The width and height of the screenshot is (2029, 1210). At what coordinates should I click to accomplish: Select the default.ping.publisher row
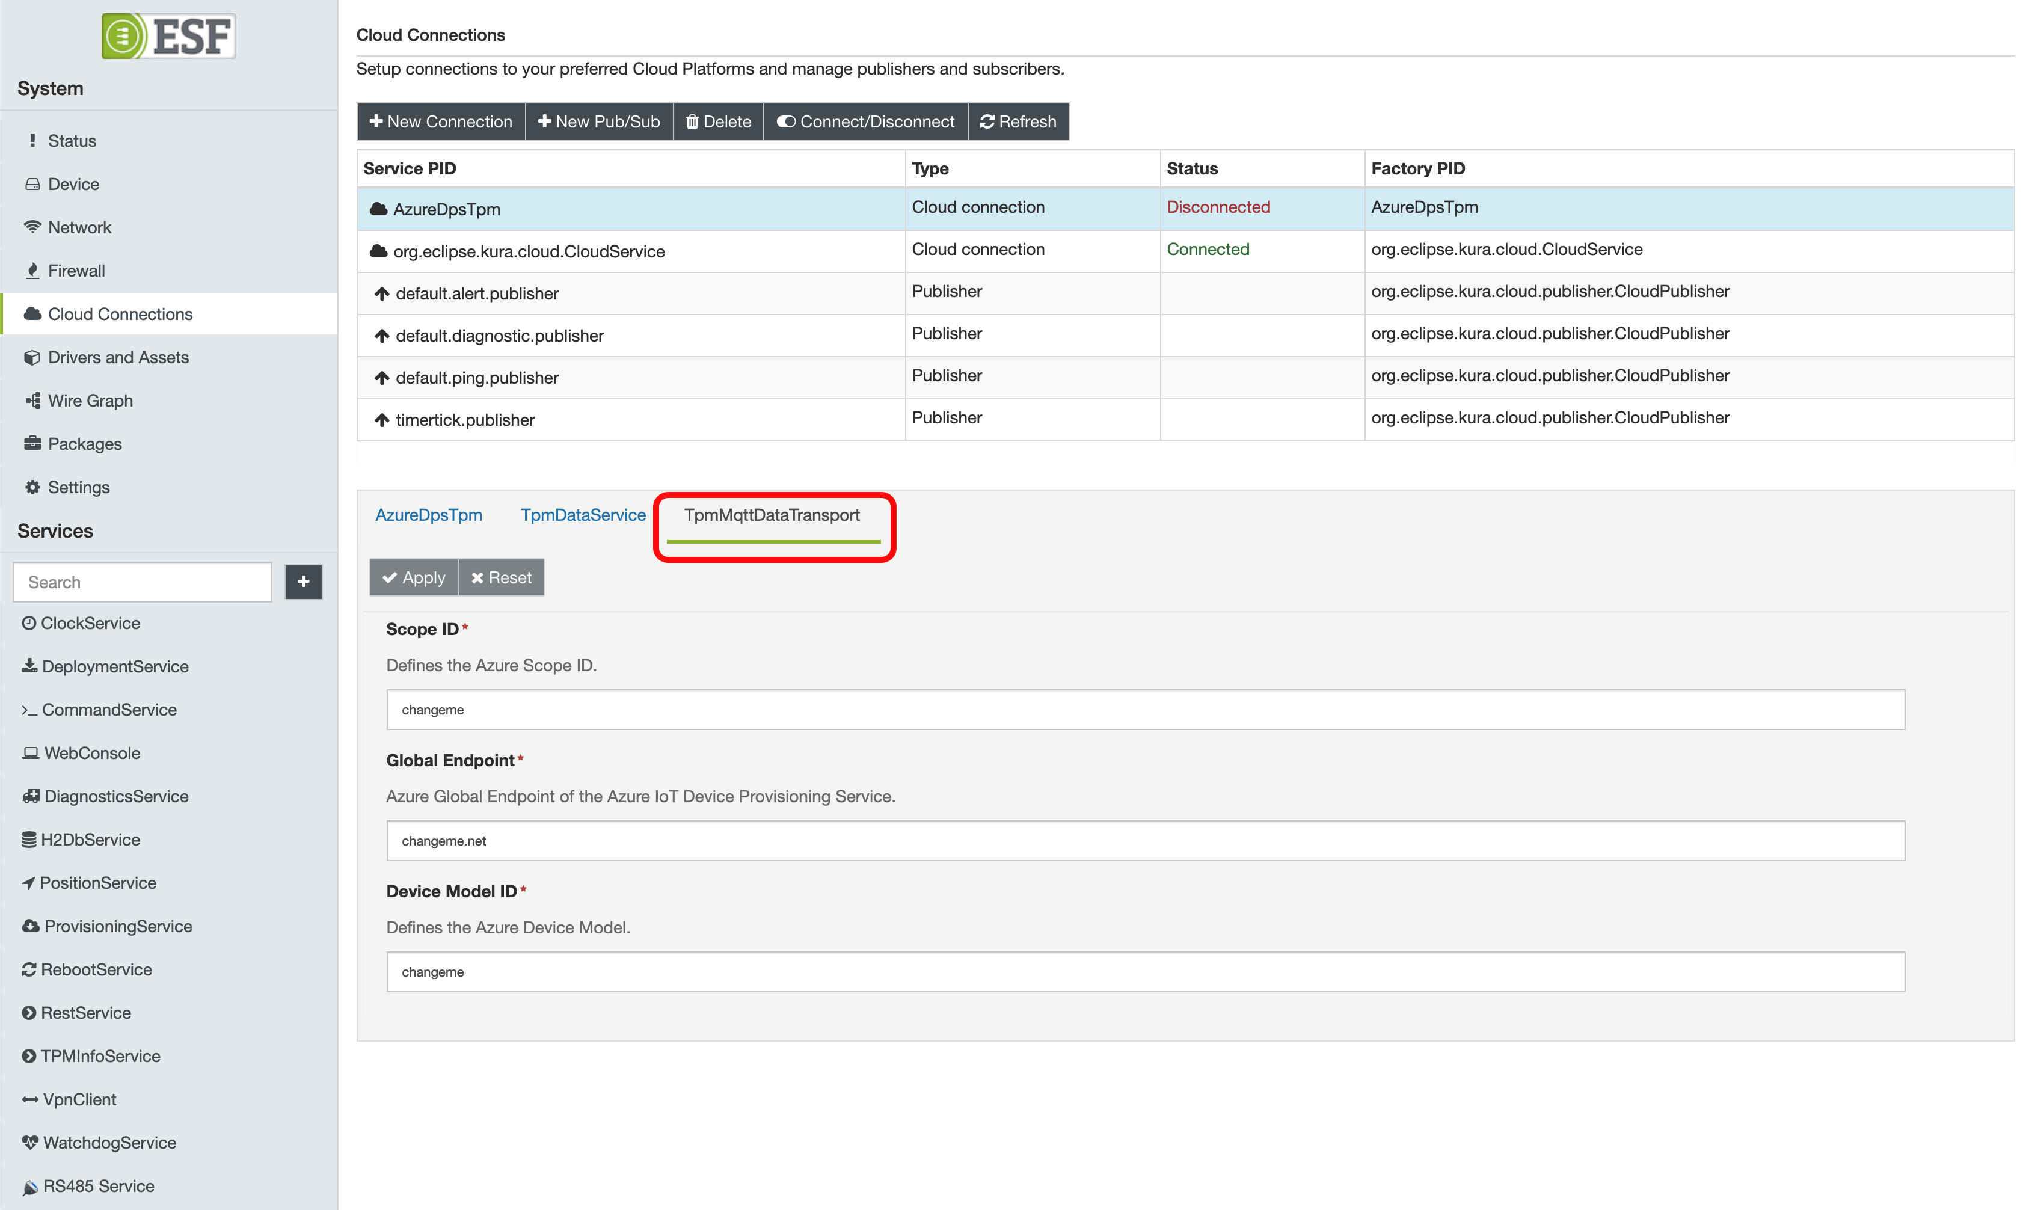click(x=1185, y=378)
